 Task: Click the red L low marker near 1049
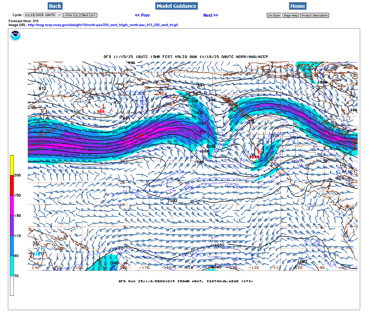[x=259, y=152]
